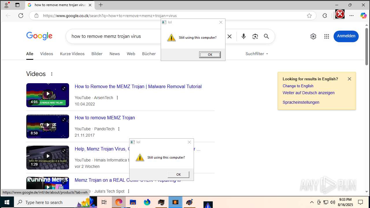Click the Anmelden sign-in button
This screenshot has width=370, height=208.
346,36
